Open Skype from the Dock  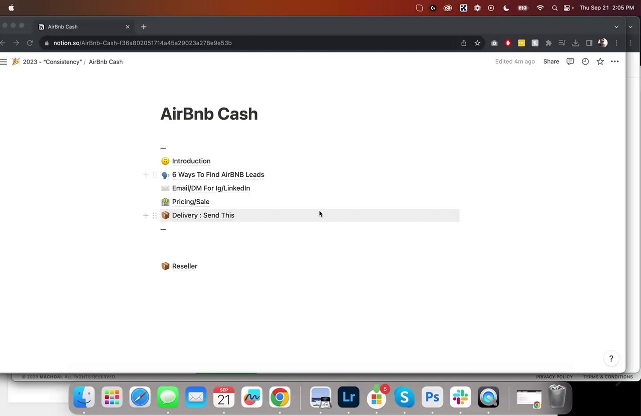pyautogui.click(x=405, y=398)
